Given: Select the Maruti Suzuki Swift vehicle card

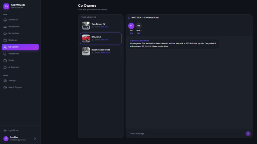Looking at the screenshot, I should pyautogui.click(x=101, y=51).
